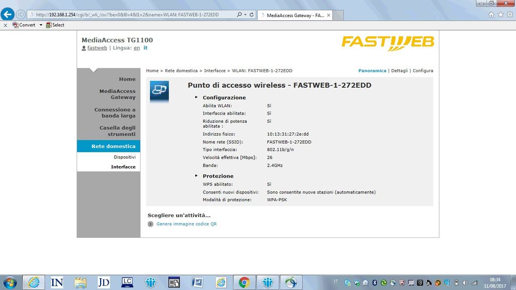The image size is (516, 290).
Task: Open Internet Explorer in the taskbar
Action: click(x=33, y=282)
